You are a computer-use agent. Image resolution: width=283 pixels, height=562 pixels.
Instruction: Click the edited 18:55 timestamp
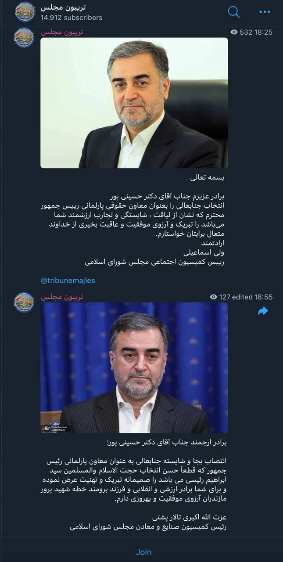tap(252, 297)
